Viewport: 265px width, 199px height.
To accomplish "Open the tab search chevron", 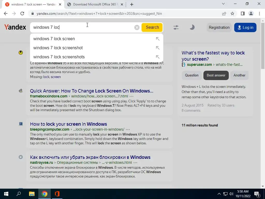I will coord(223,4).
